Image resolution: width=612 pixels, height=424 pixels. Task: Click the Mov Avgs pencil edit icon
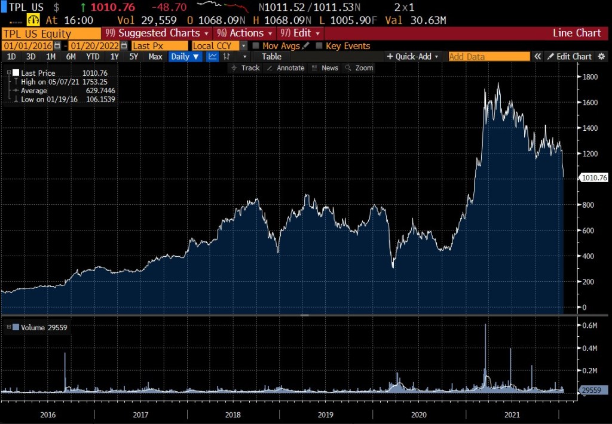[x=306, y=46]
